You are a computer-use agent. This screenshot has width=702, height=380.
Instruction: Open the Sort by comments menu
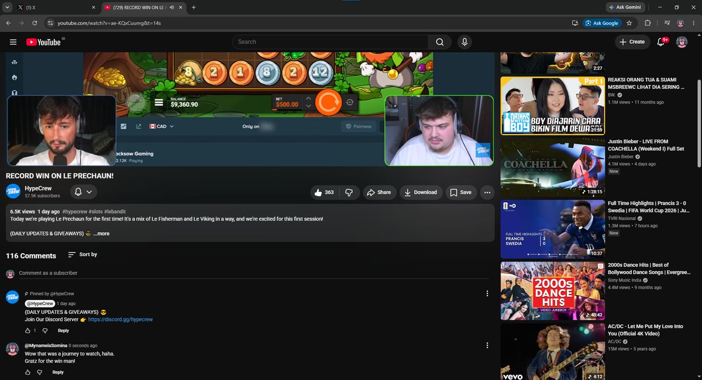82,254
